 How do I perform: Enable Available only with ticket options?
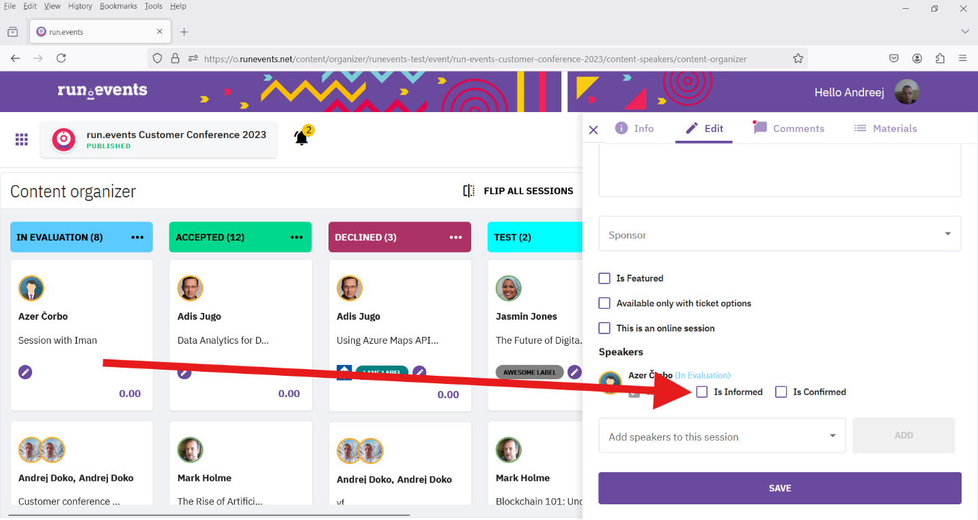[x=604, y=303]
